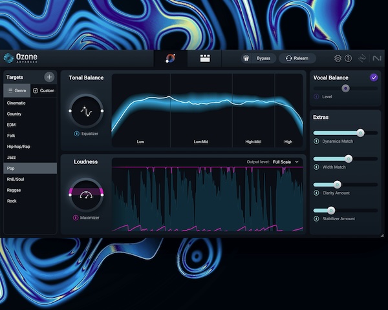Toggle Stabilizer Amount power
388x310 pixels.
[x=316, y=219]
